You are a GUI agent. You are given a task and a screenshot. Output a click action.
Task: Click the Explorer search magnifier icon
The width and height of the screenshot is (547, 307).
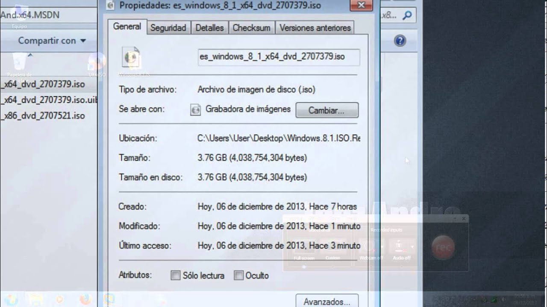click(x=407, y=15)
